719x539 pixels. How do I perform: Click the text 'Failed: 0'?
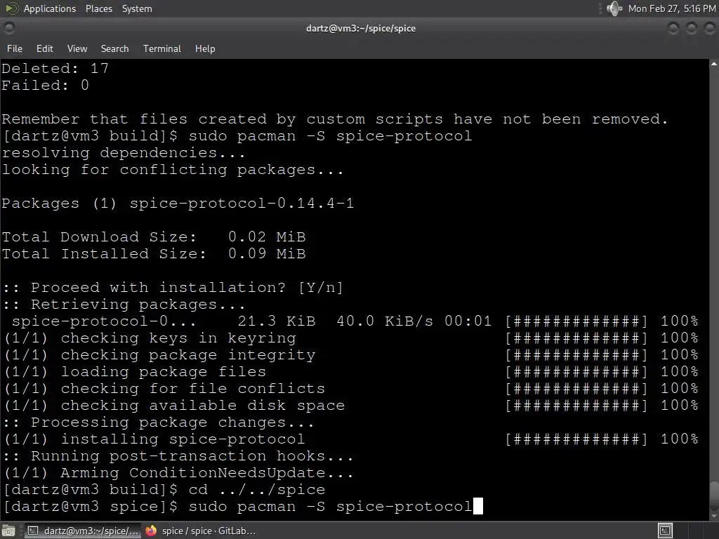46,85
